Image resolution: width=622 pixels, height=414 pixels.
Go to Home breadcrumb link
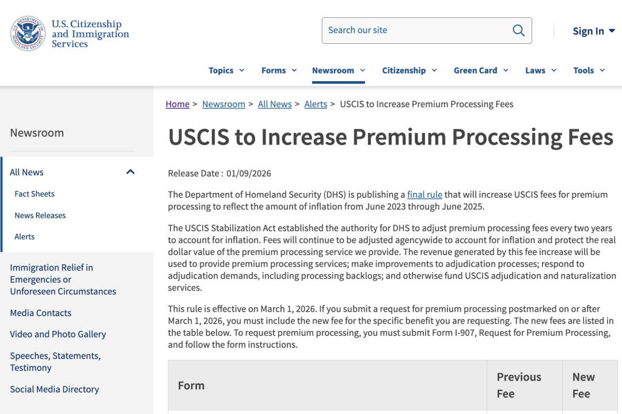coord(177,104)
